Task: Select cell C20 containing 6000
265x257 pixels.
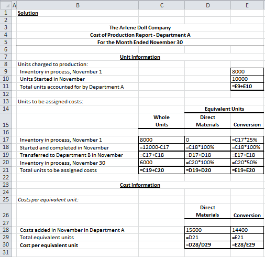Action: [161, 163]
